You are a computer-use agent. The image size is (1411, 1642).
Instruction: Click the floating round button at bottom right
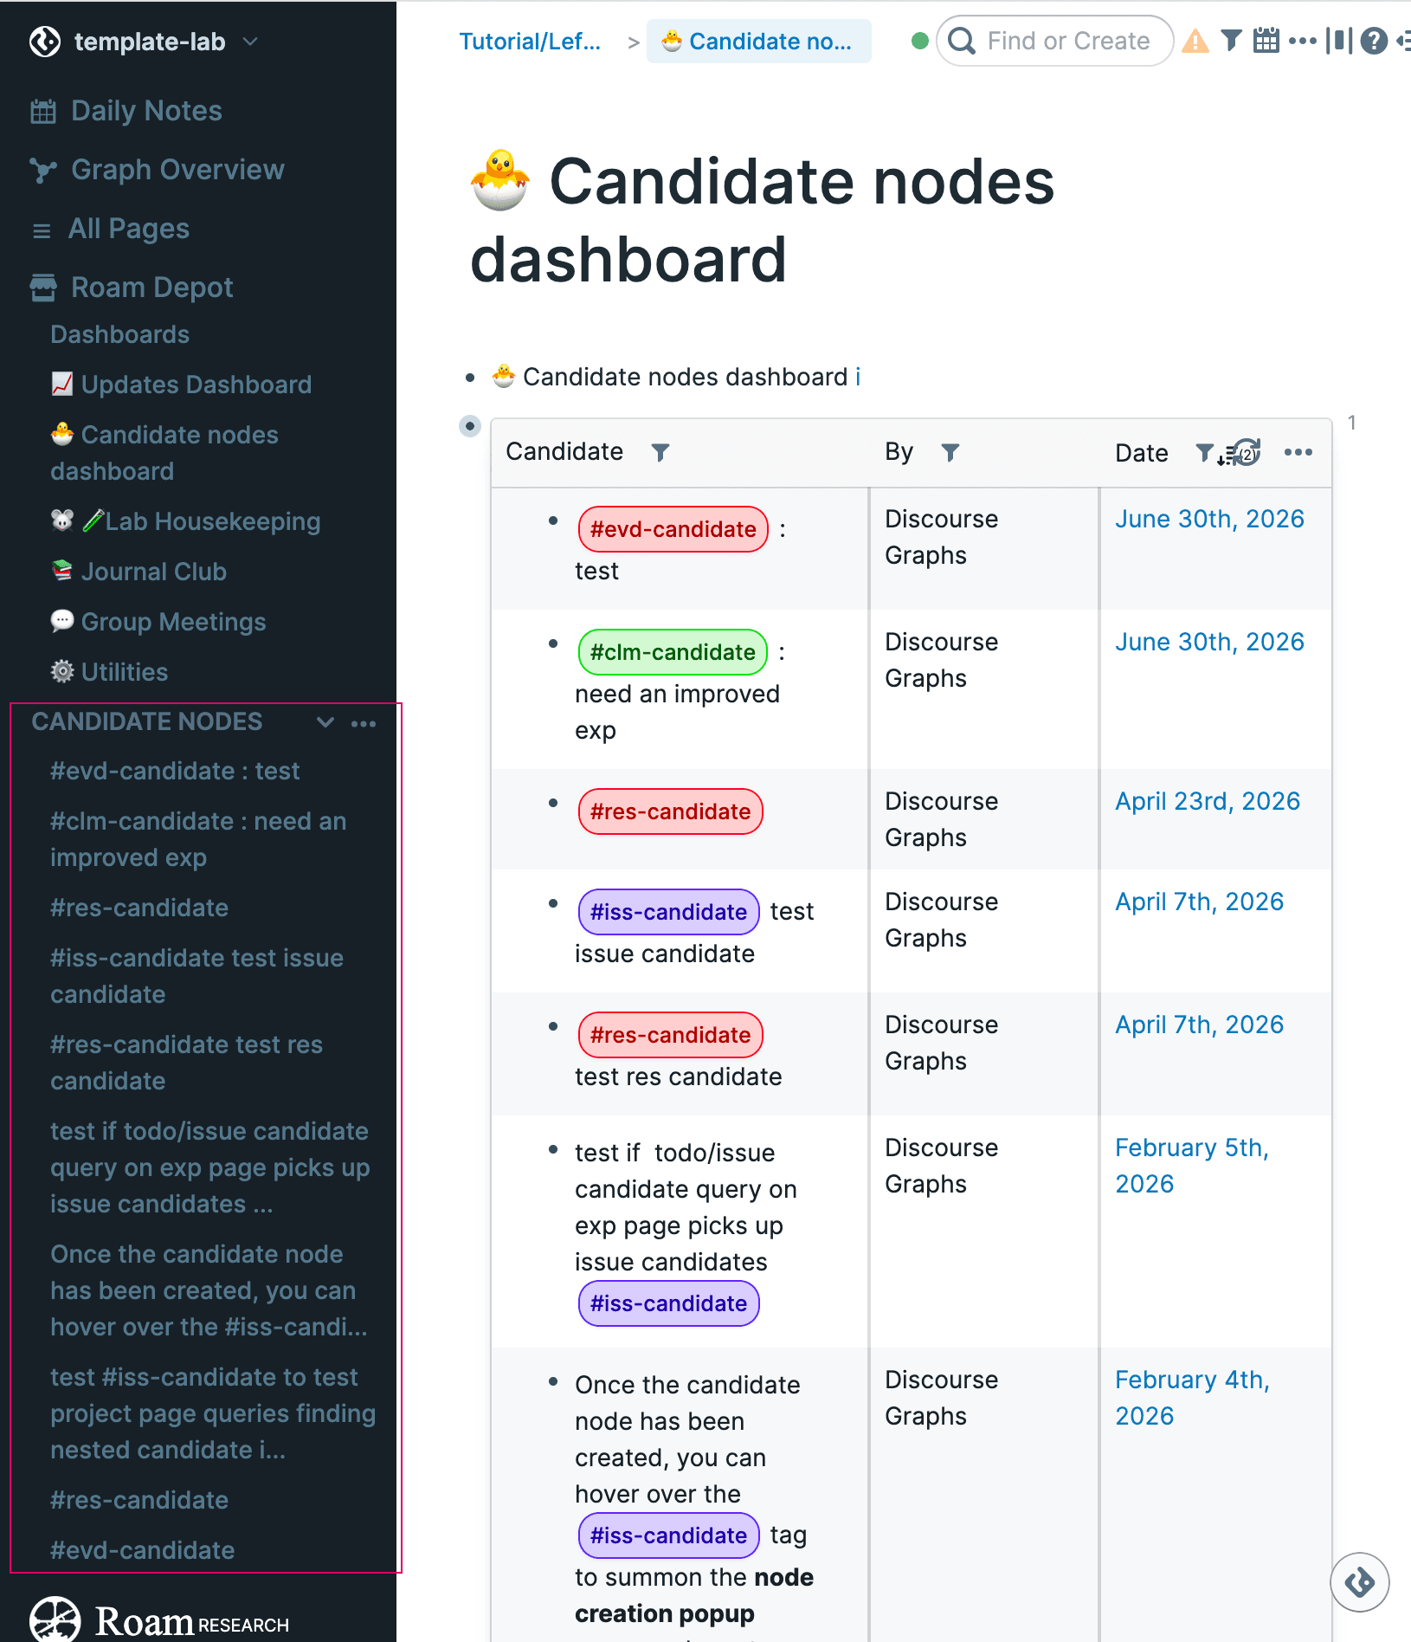coord(1360,1582)
